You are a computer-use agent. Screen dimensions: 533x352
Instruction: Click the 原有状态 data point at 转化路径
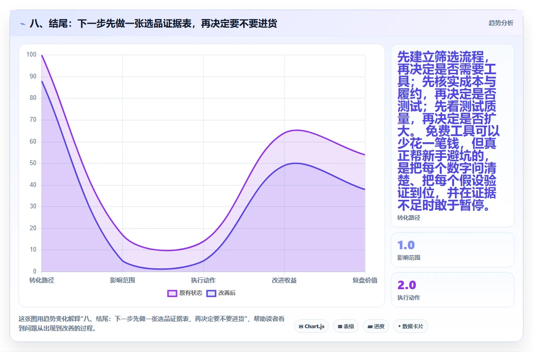point(42,55)
